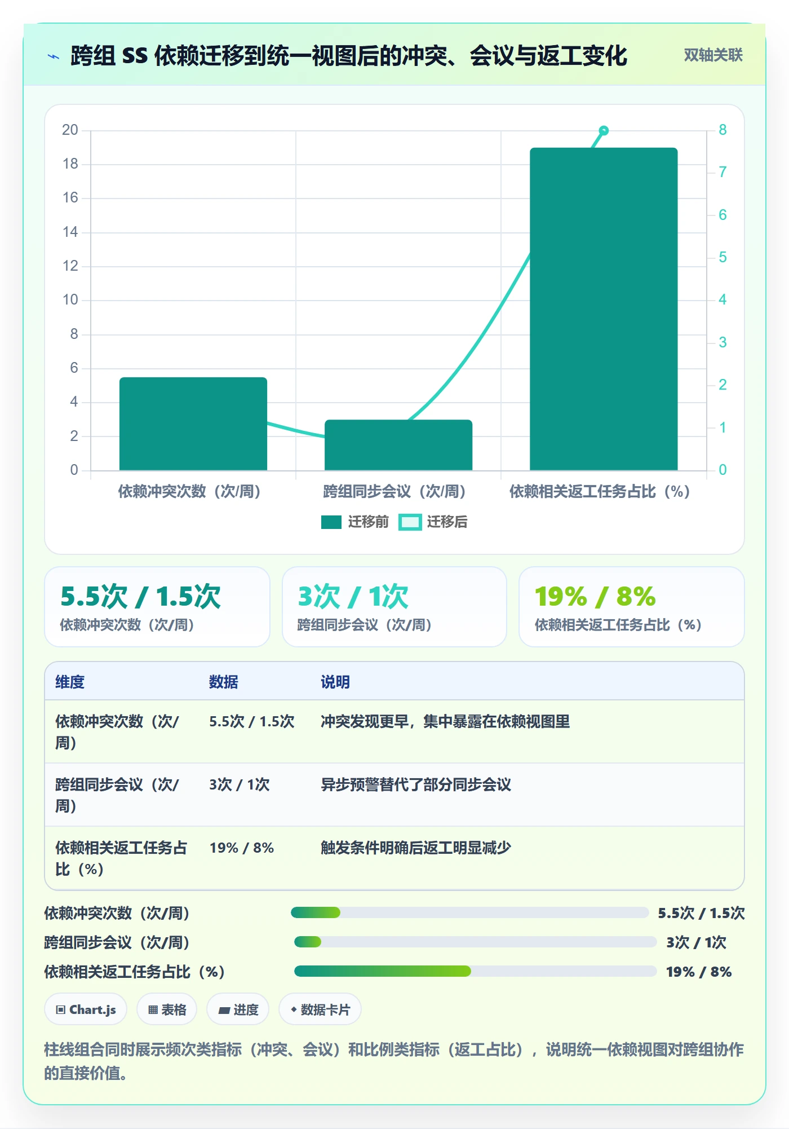Viewport: 789px width, 1129px height.
Task: Click the 跨组同步会议 label in the progress list
Action: point(117,942)
